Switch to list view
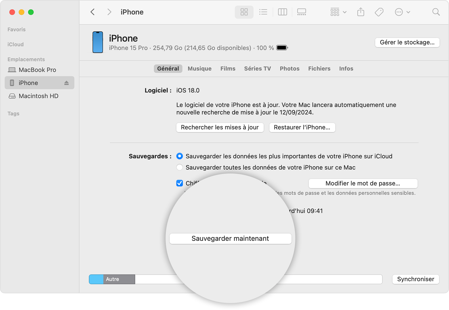This screenshot has width=449, height=310. click(x=263, y=12)
